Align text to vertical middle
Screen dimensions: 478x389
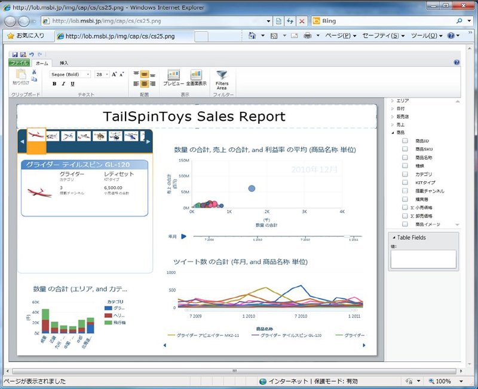(x=145, y=74)
